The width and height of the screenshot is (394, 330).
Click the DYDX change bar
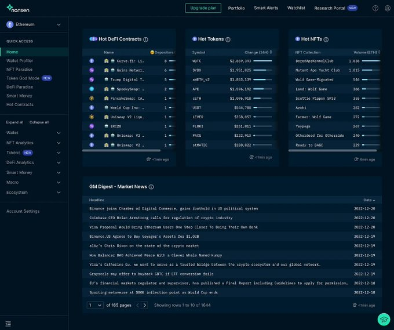[x=262, y=70]
